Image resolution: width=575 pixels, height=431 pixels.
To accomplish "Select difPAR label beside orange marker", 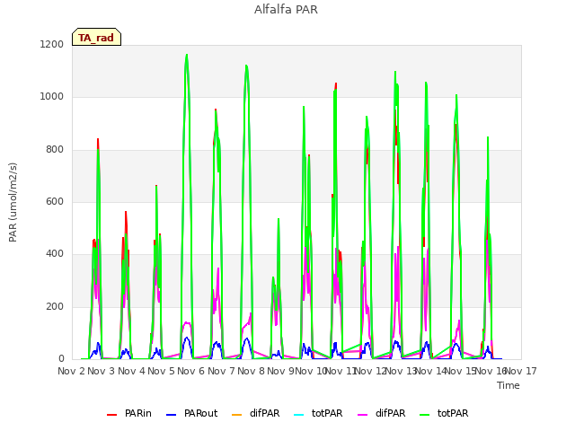I will coord(265,413).
